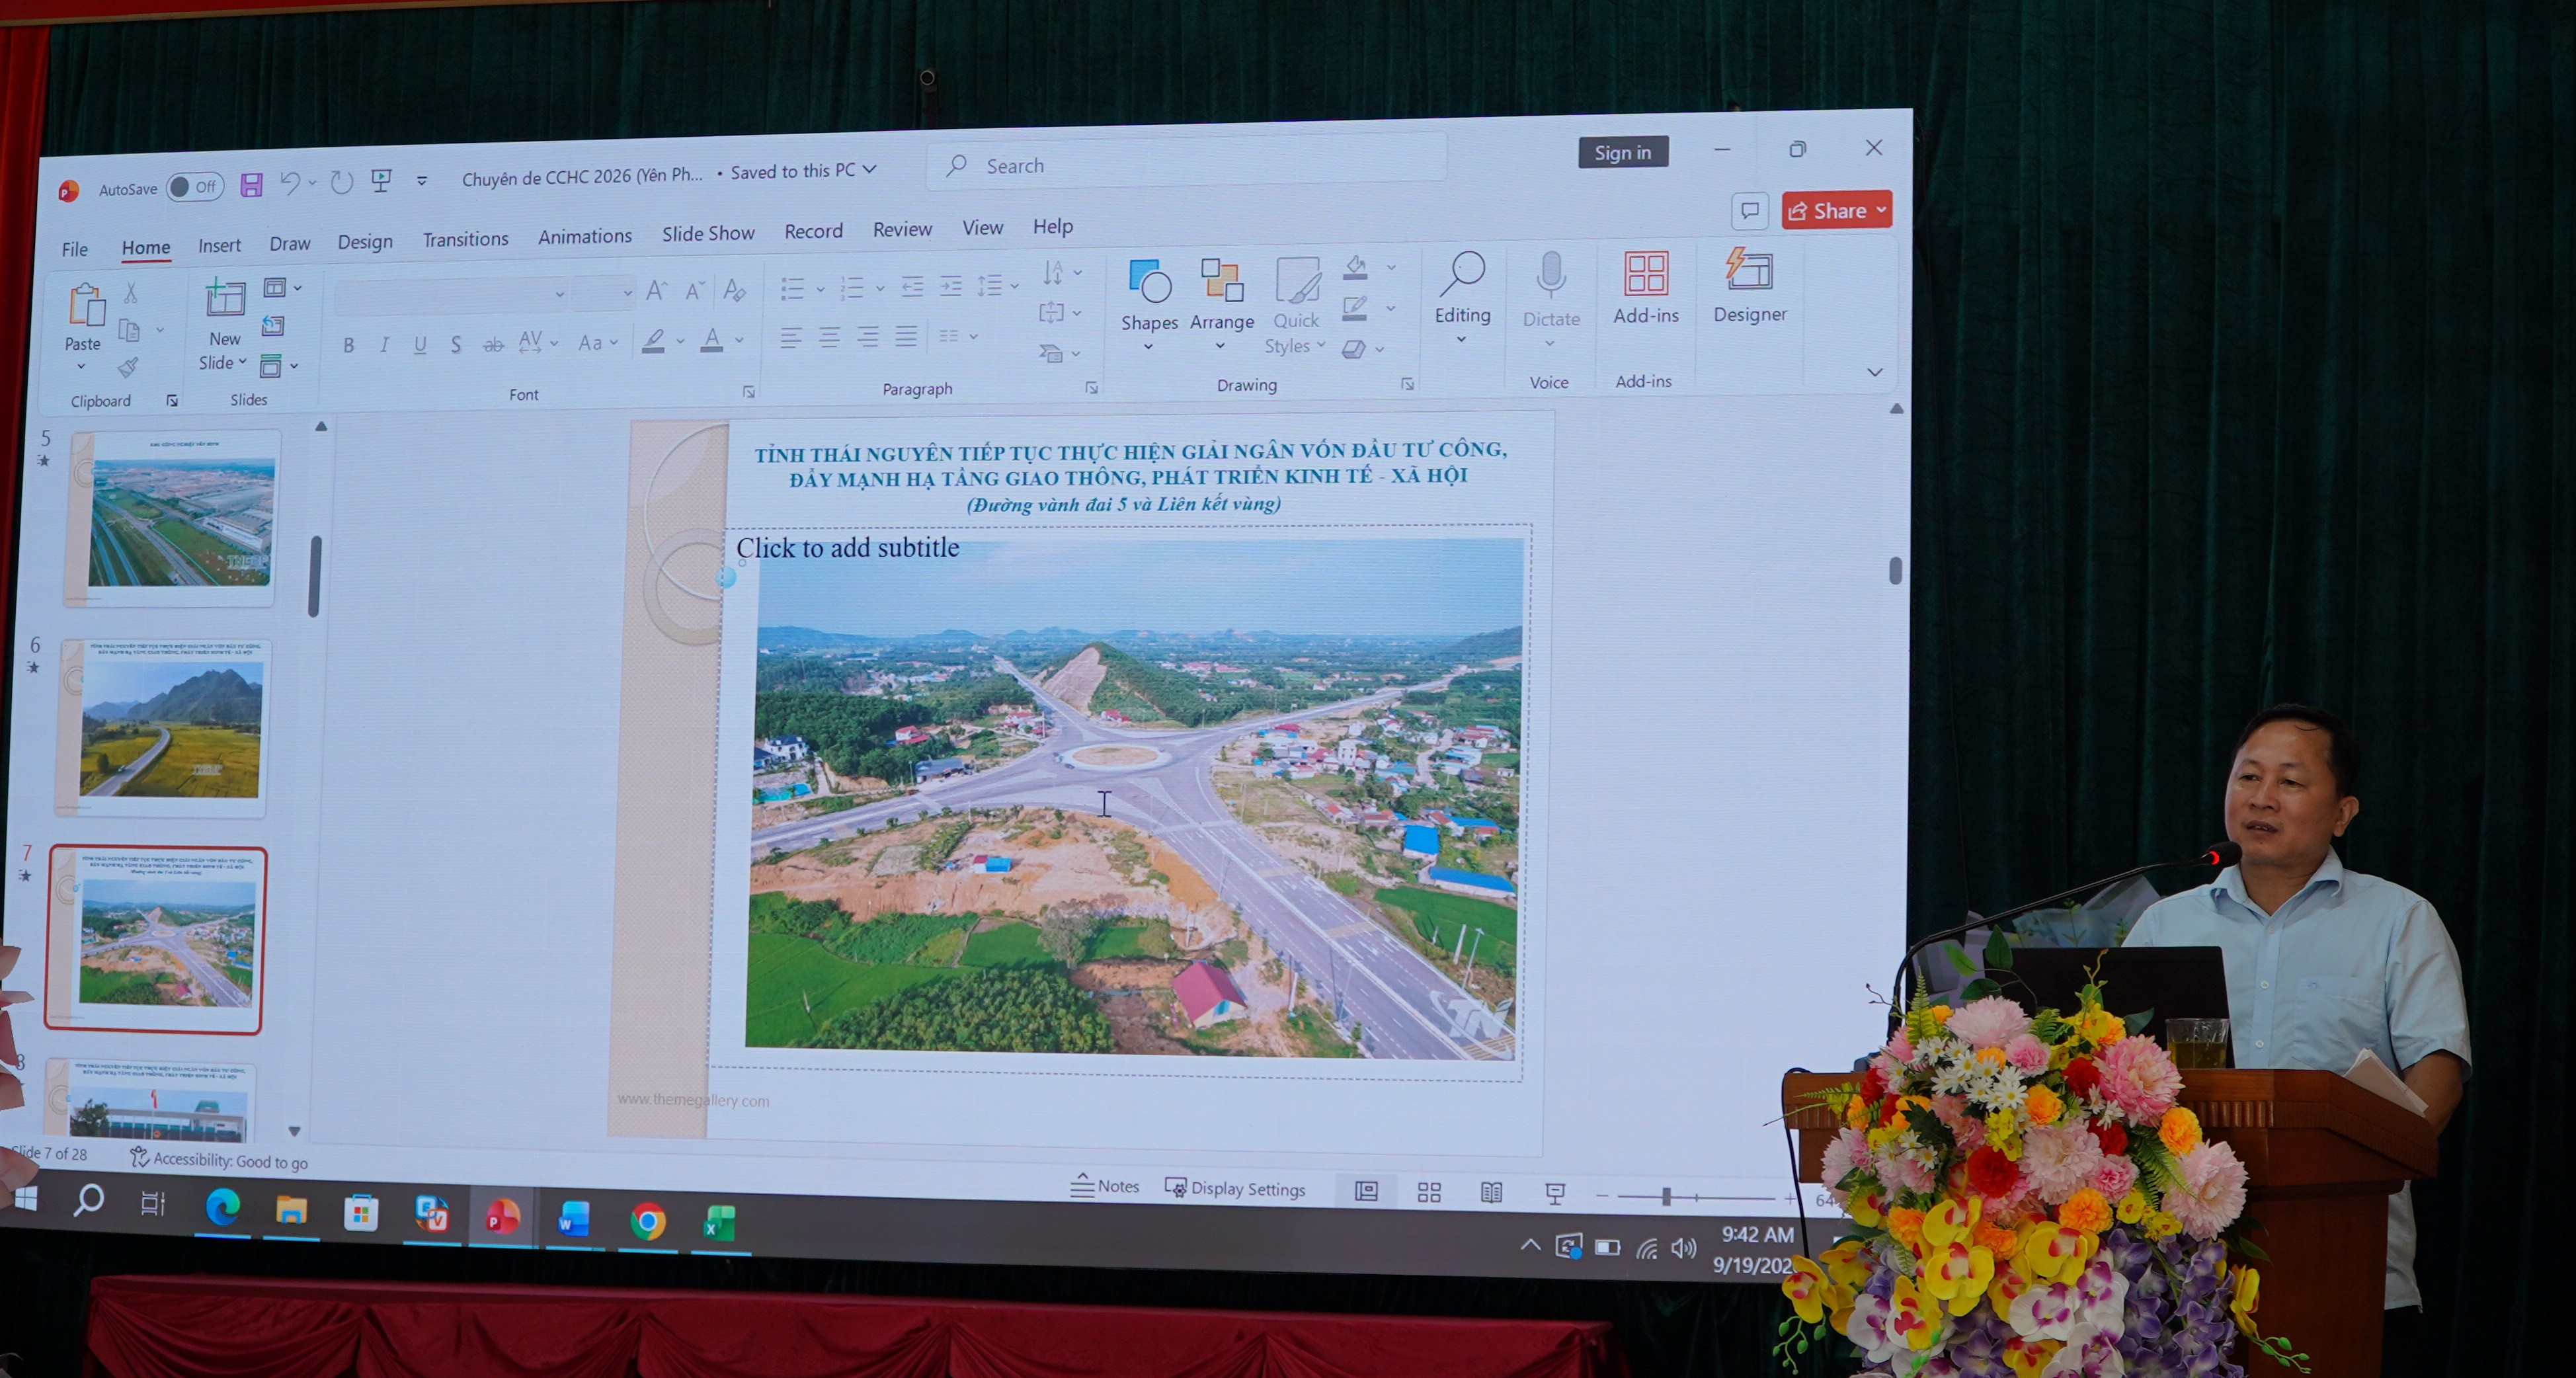Click the Comments icon near Share
This screenshot has width=2576, height=1378.
1750,211
